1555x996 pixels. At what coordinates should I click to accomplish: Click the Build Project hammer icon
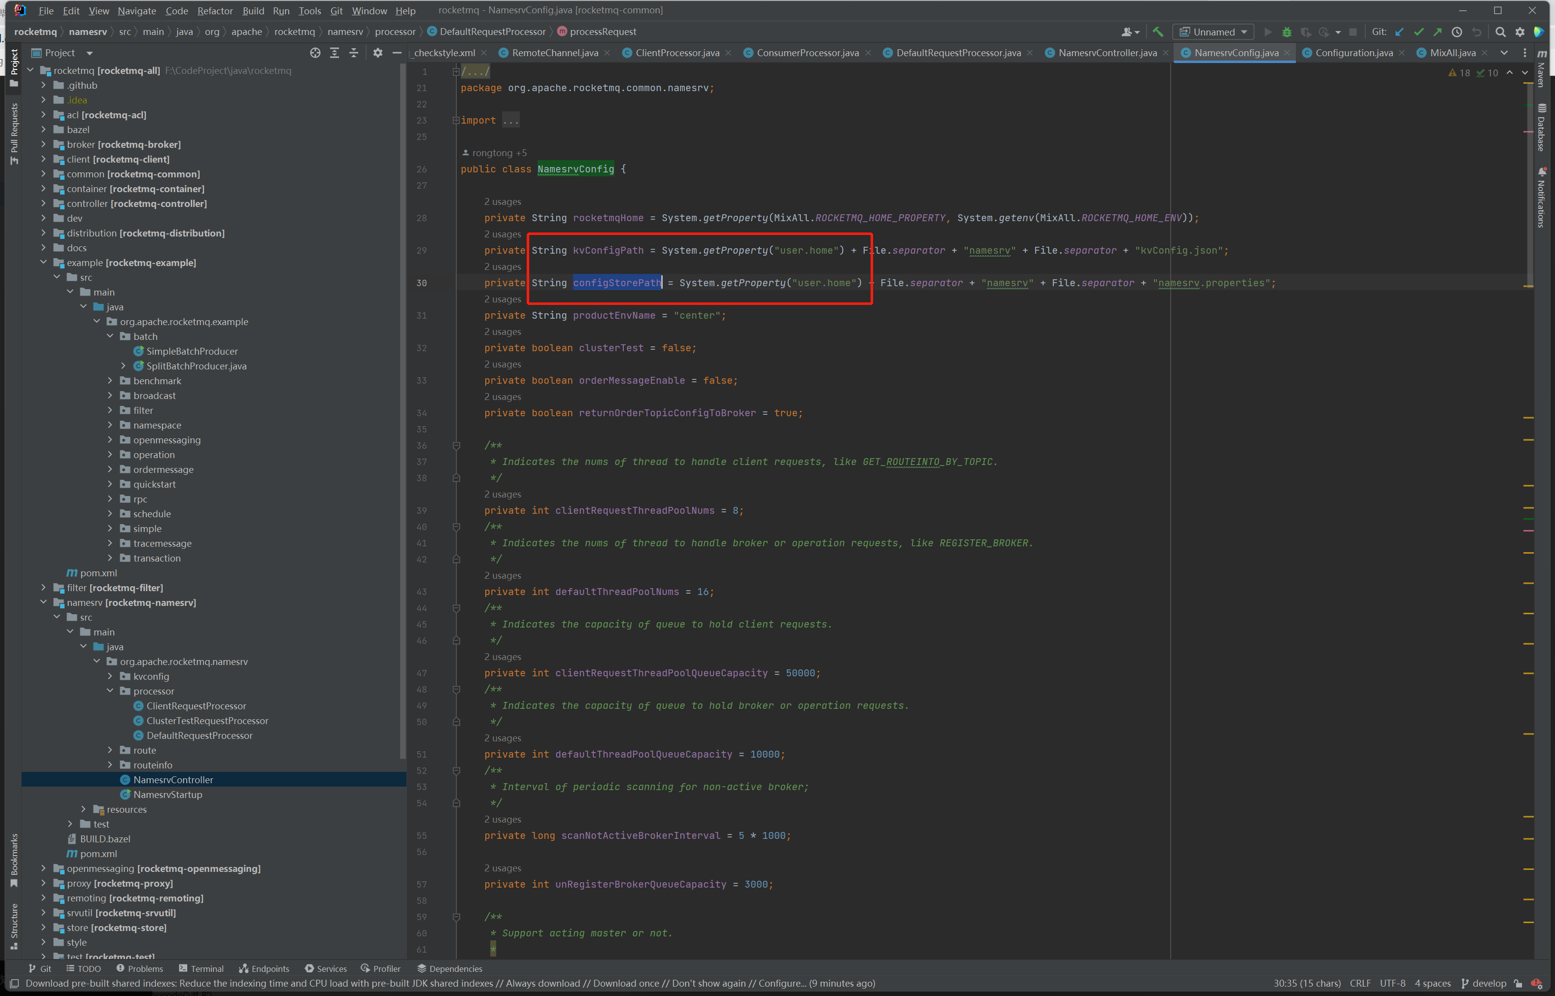coord(1158,32)
